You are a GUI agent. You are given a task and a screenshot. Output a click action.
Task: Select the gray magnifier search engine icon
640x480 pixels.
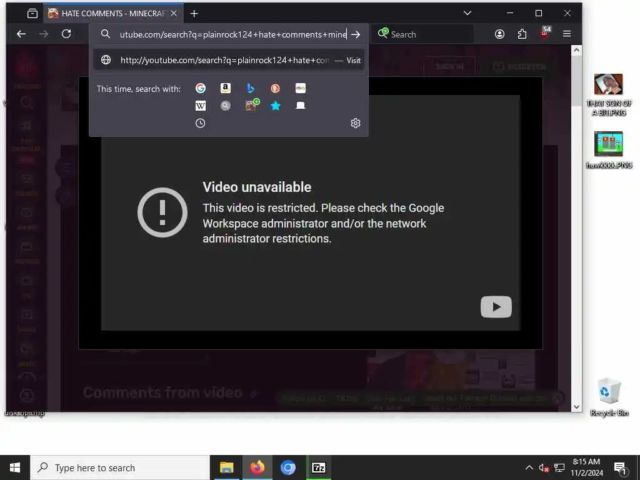tap(225, 106)
